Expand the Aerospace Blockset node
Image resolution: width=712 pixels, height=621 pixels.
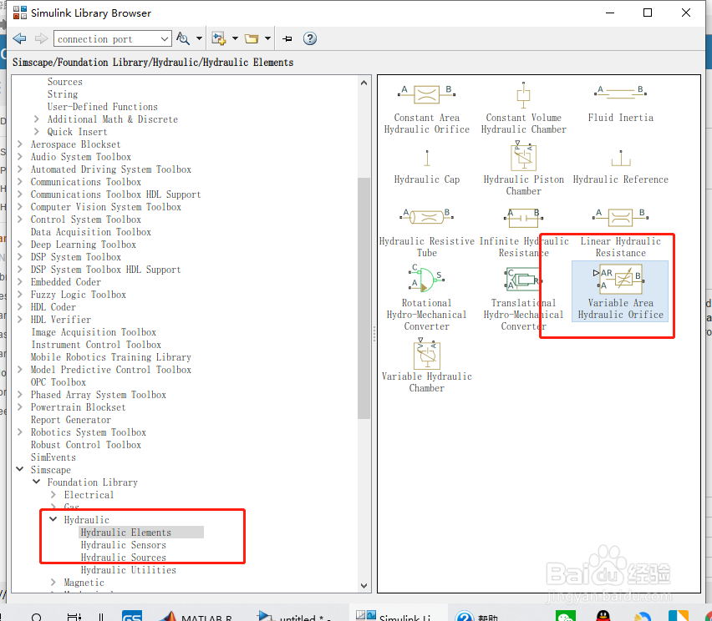pos(19,144)
